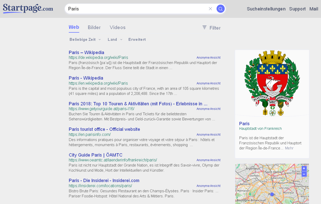Open the Support link

pos(297,9)
